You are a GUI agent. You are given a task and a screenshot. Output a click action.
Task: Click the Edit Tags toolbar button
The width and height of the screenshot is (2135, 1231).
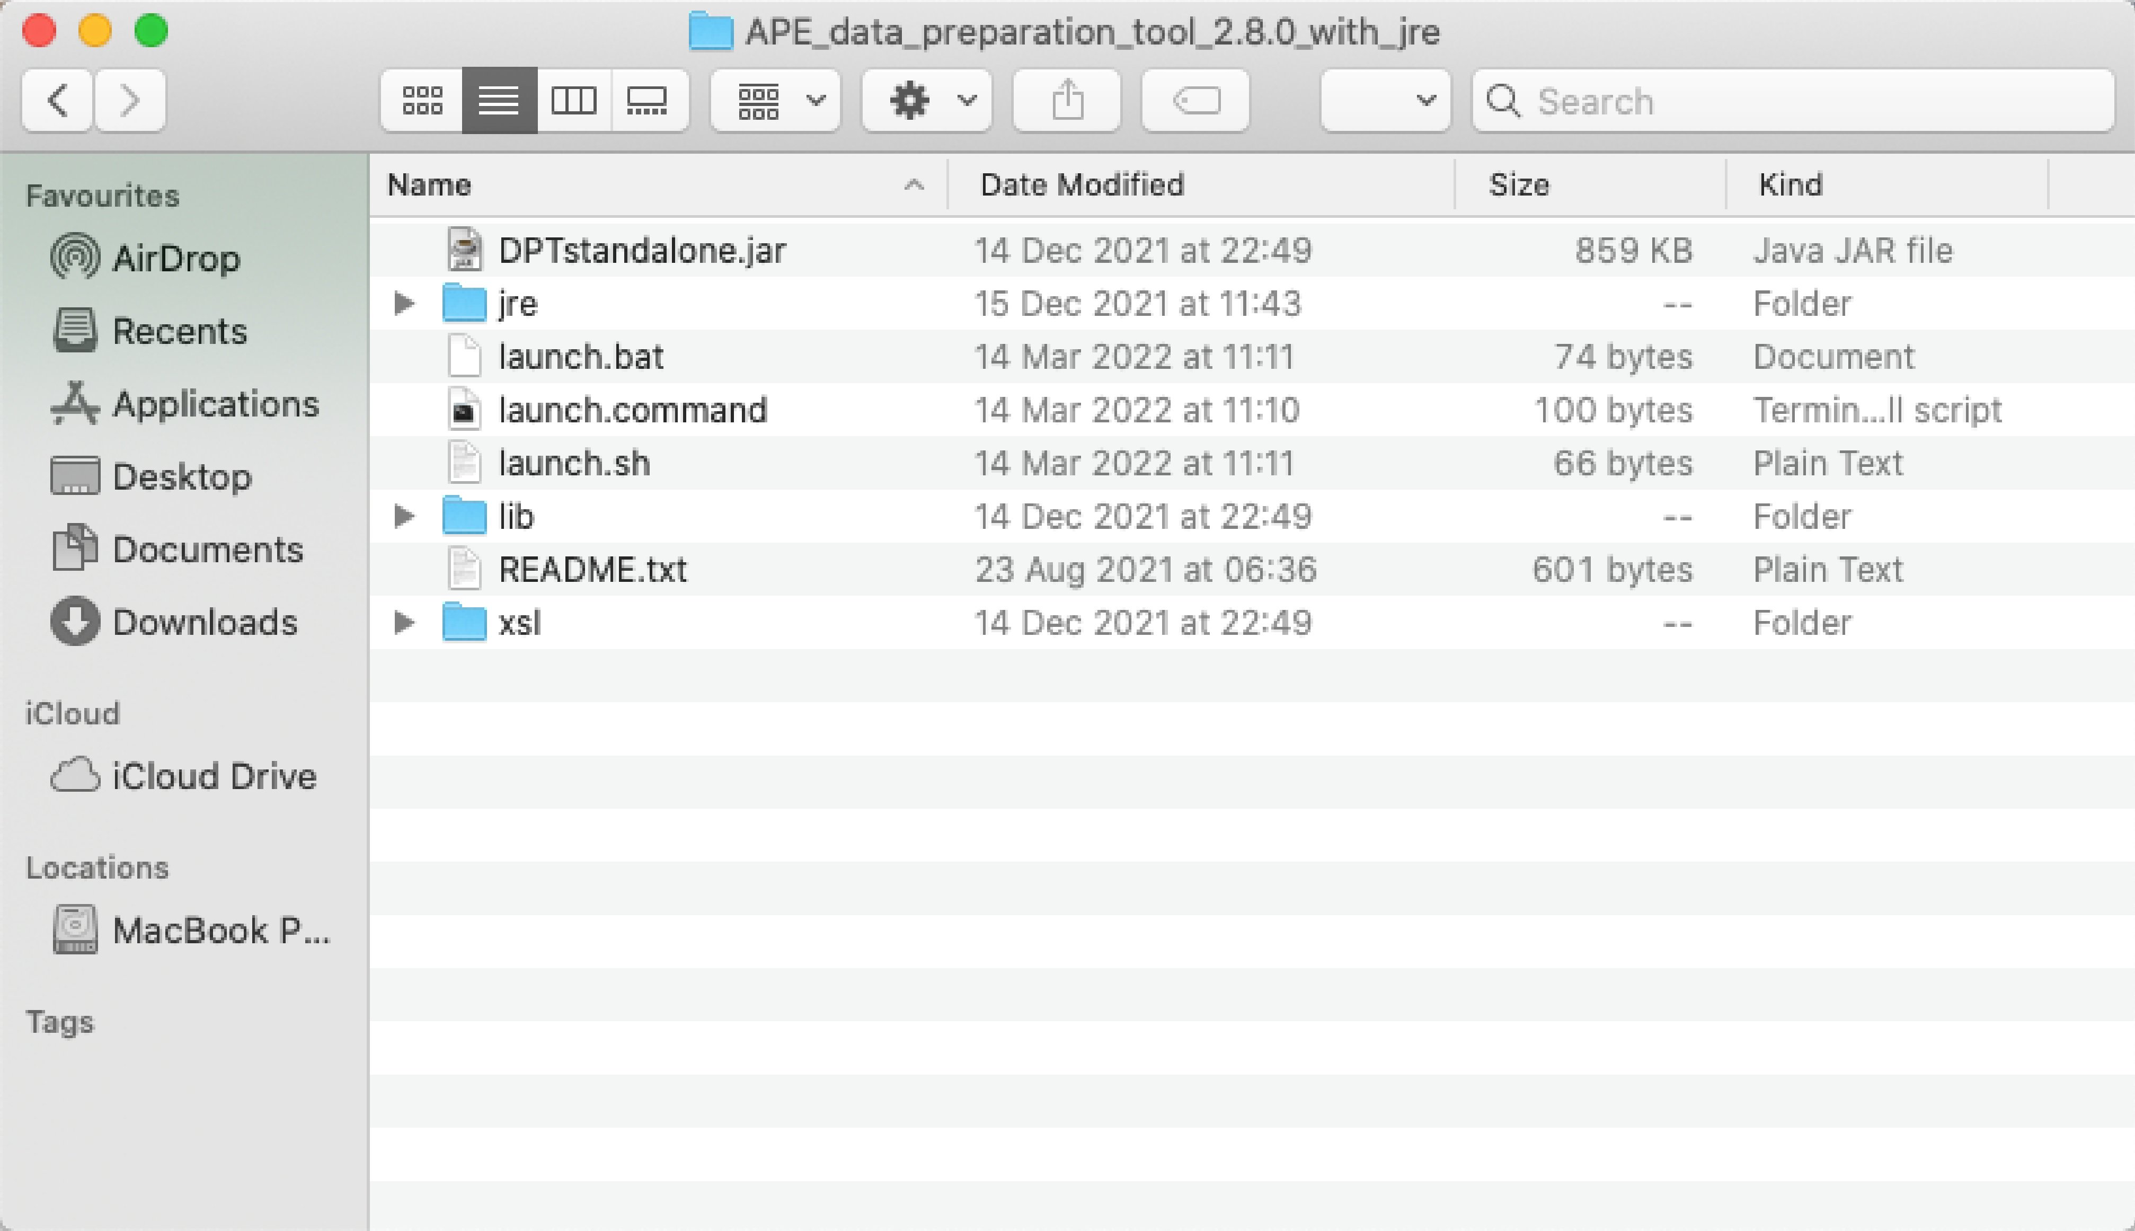1196,101
